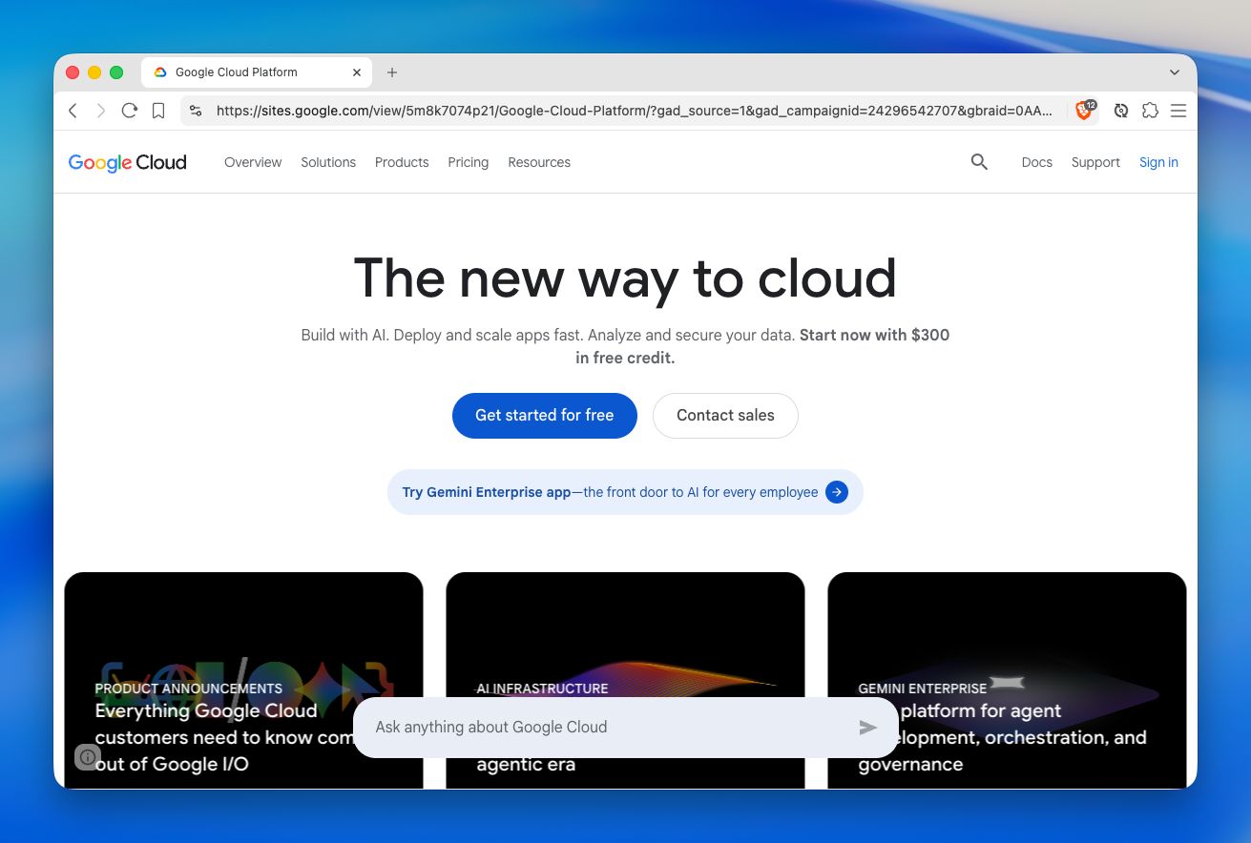
Task: Open the extensions puzzle-piece icon
Action: coord(1150,111)
